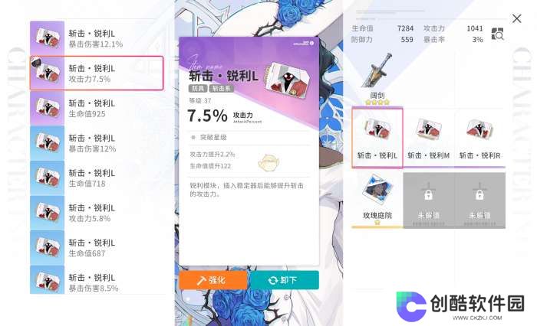Click the module card artwork in detail panel
This screenshot has height=326, width=537.
pos(287,80)
